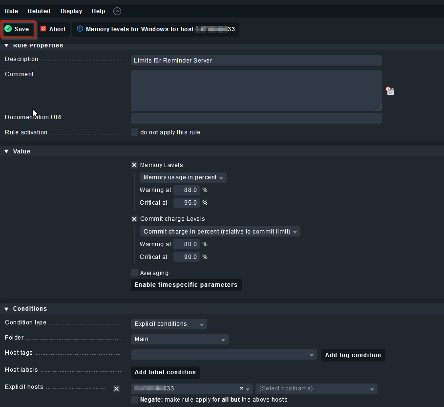Click the calendar icon beside Comment box
This screenshot has width=444, height=407.
click(x=390, y=91)
